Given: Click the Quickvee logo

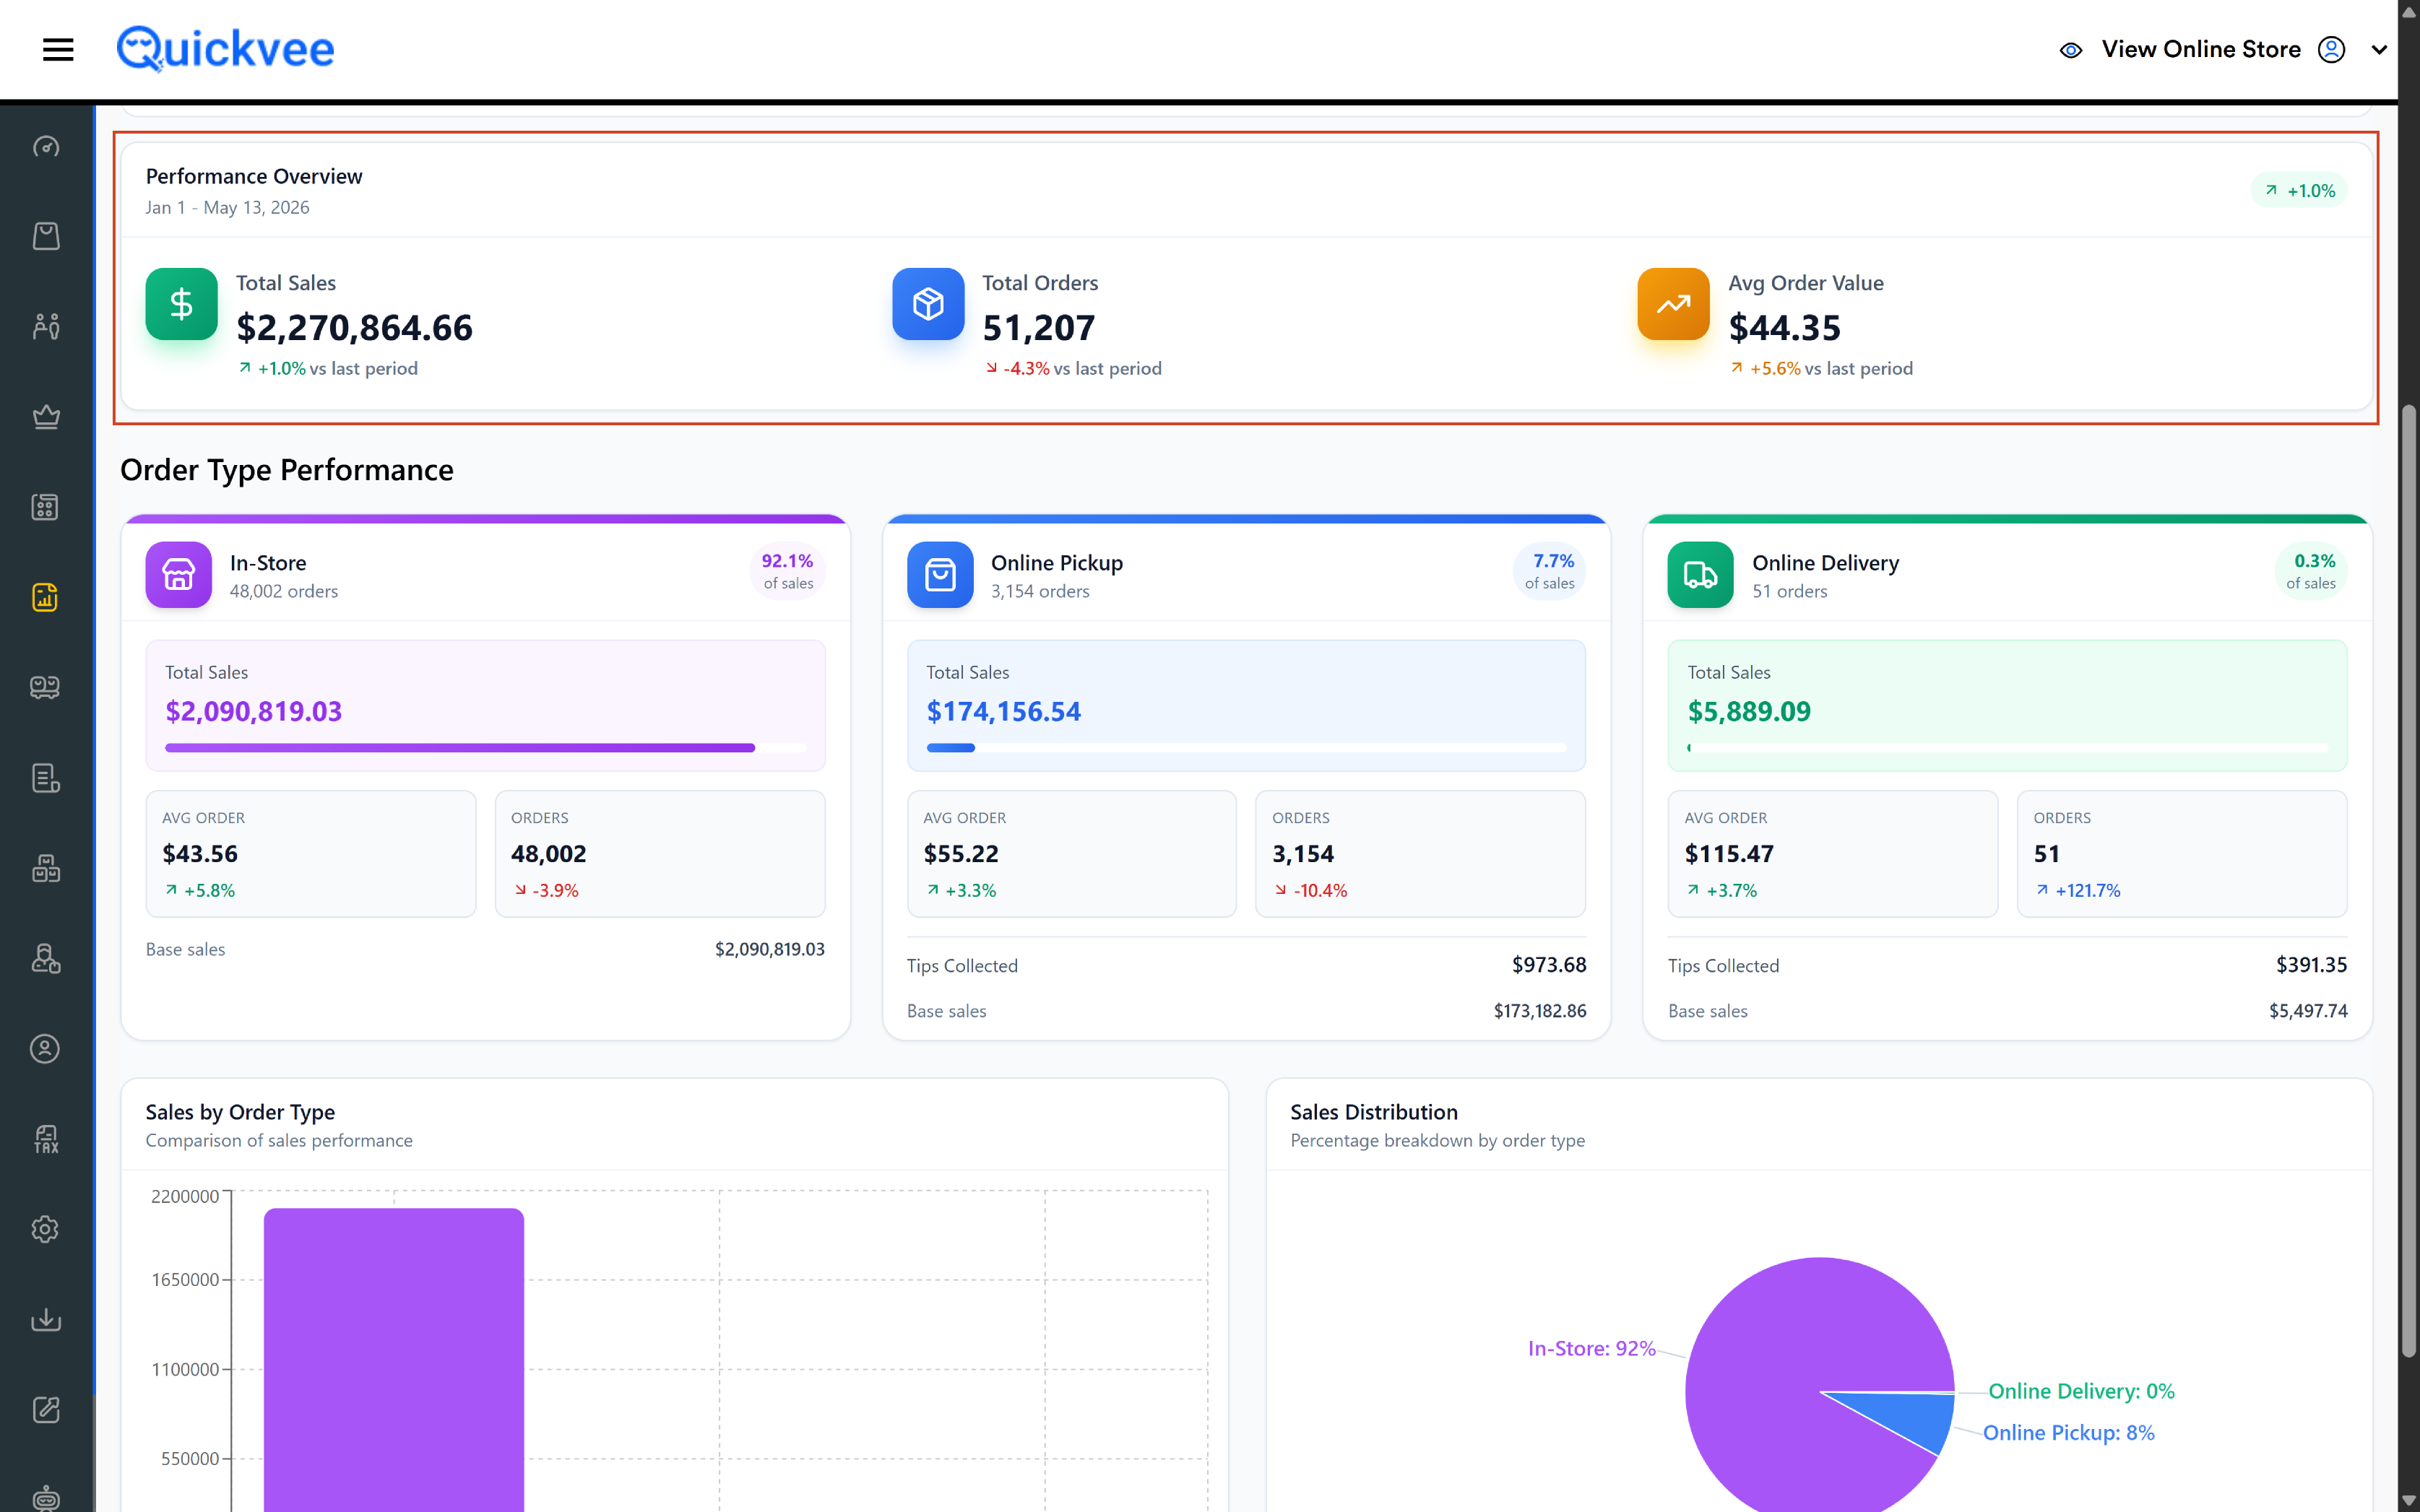Looking at the screenshot, I should pos(225,49).
